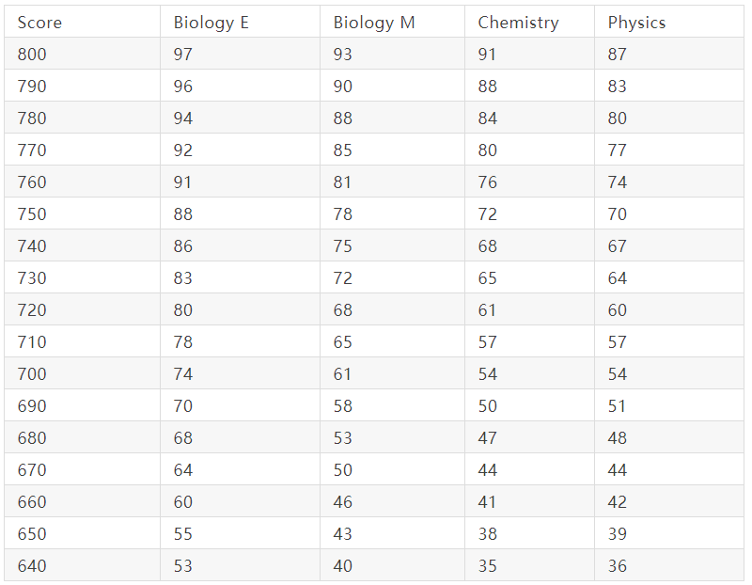752x585 pixels.
Task: Click the Biology E column header
Action: [211, 23]
